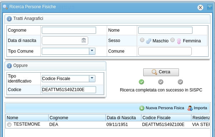Click the Tratti Anagrafici info icon

[x=9, y=19]
